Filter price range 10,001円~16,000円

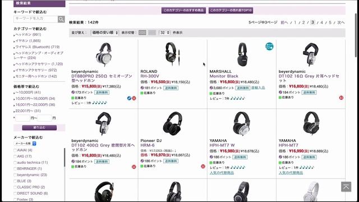tap(35, 99)
